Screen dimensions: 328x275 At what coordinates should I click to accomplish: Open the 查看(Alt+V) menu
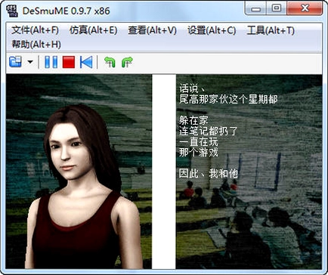152,30
